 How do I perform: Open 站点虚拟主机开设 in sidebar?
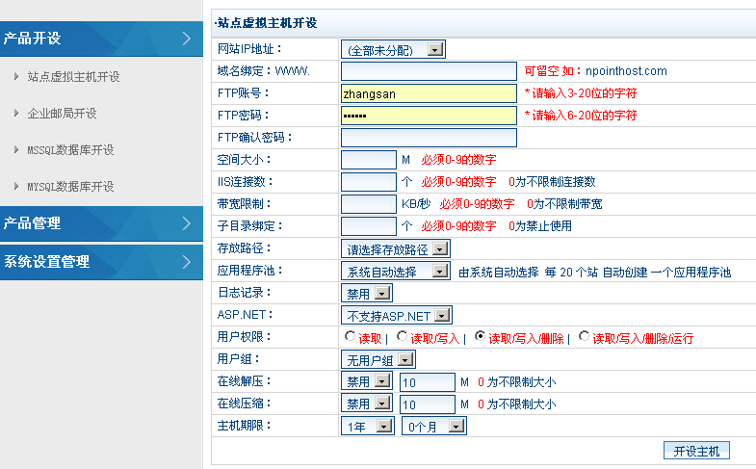tap(73, 76)
